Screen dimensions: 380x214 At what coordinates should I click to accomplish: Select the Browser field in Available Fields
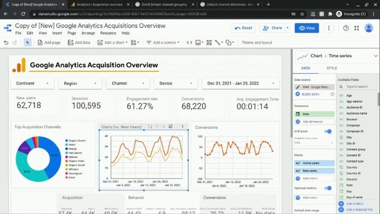351,119
